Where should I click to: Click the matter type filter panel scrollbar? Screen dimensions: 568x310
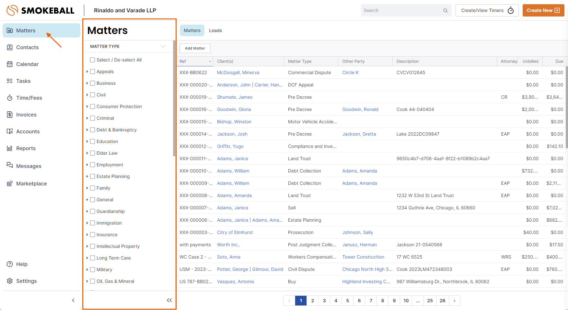point(174,98)
